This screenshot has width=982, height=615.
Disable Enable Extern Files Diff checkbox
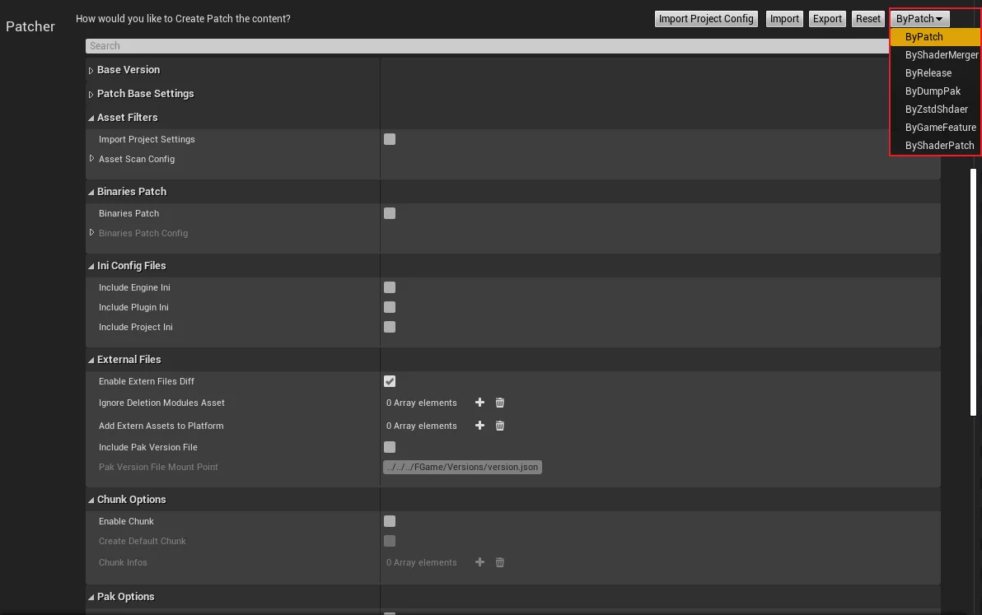coord(390,381)
